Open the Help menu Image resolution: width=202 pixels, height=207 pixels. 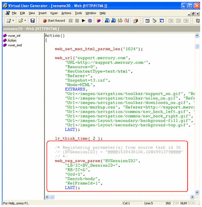103,13
